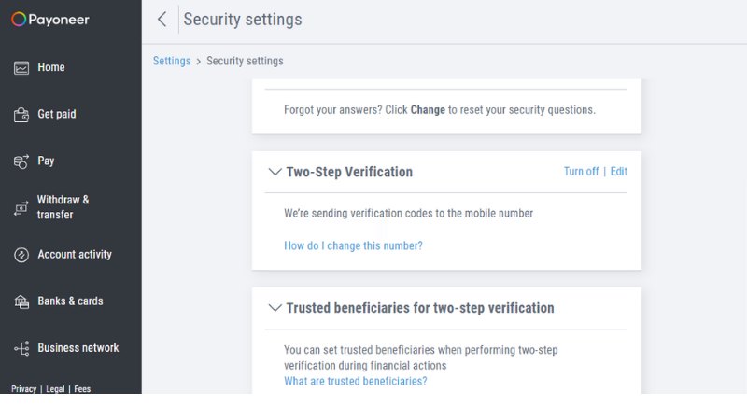The height and width of the screenshot is (420, 747).
Task: Open the Fees footer link
Action: coord(82,389)
